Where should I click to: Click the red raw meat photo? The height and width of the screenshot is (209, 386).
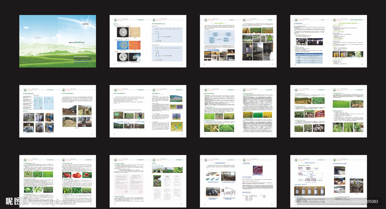click(257, 170)
